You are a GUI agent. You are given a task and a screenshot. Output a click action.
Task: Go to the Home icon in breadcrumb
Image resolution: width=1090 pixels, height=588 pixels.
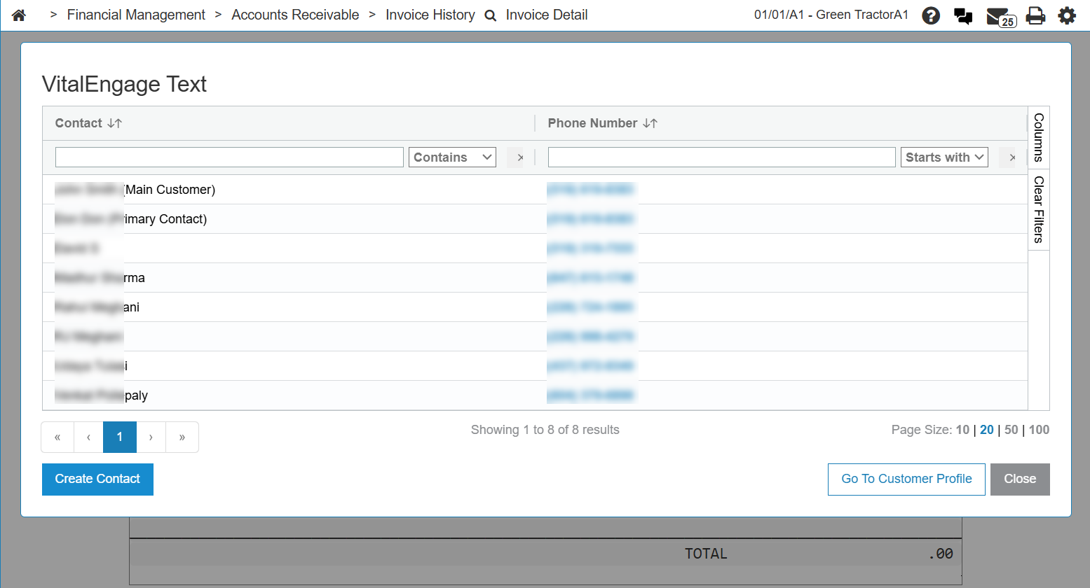tap(19, 15)
